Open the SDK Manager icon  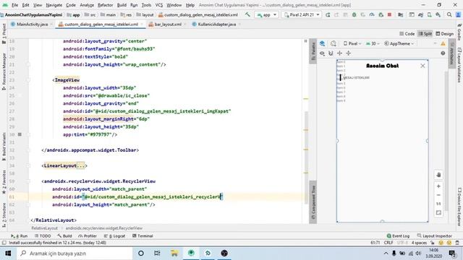point(438,14)
